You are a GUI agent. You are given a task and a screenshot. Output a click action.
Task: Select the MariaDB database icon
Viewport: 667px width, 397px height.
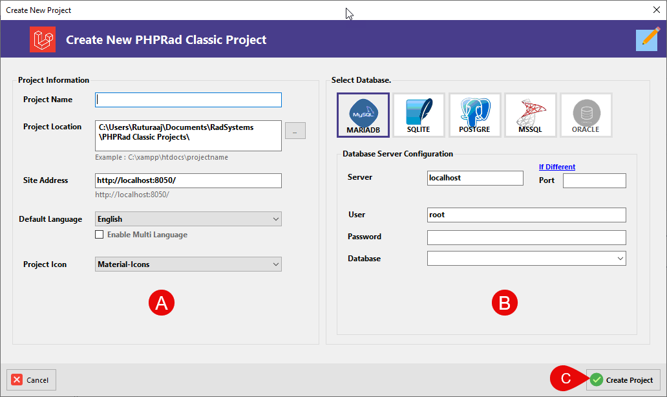coord(363,115)
